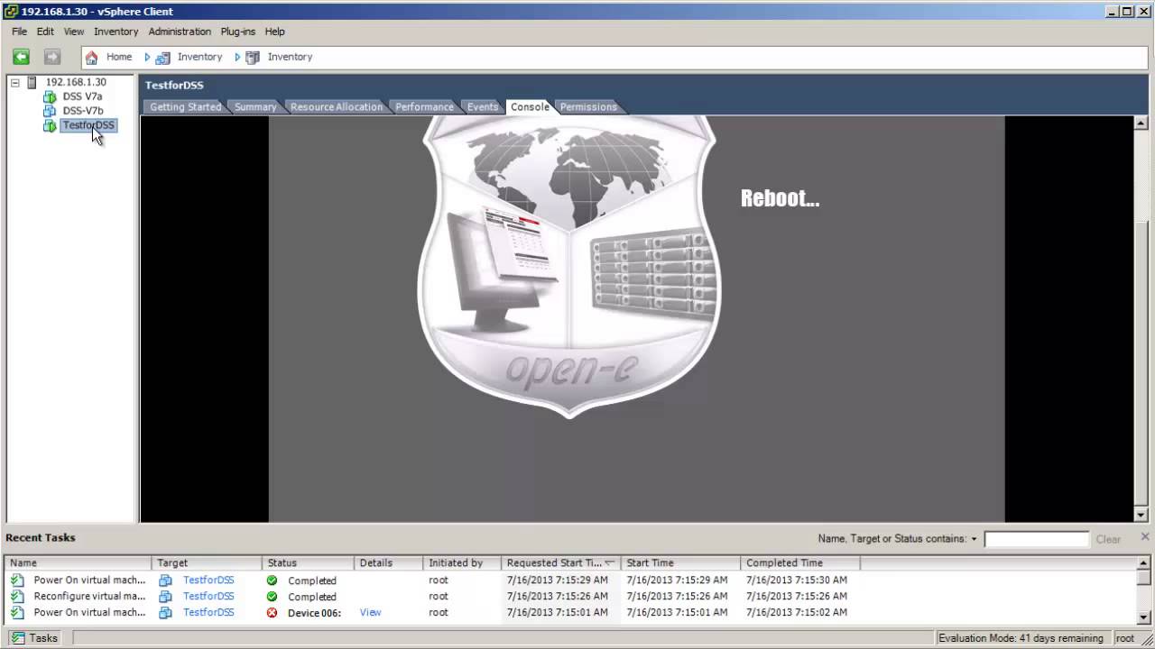Screen dimensions: 1155x649
Task: Click the Tasks button in status bar
Action: point(34,638)
